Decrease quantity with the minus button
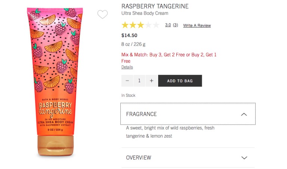This screenshot has width=287, height=169. (127, 81)
